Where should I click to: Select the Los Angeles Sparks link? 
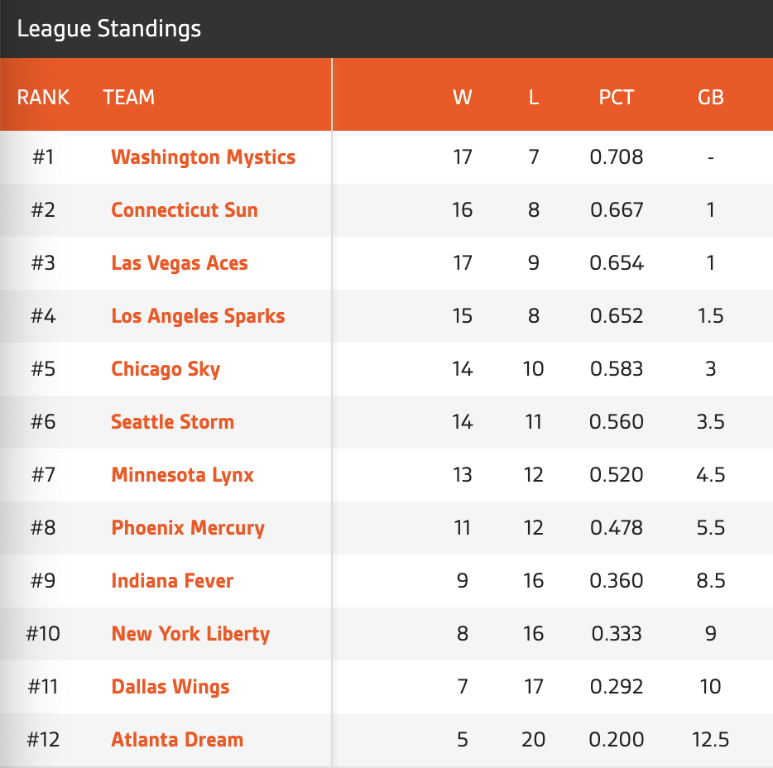[198, 316]
